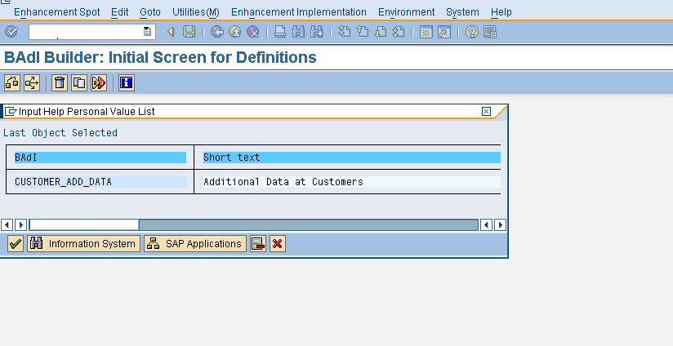Click the Information System button
Screen dimensions: 673x346
click(83, 243)
